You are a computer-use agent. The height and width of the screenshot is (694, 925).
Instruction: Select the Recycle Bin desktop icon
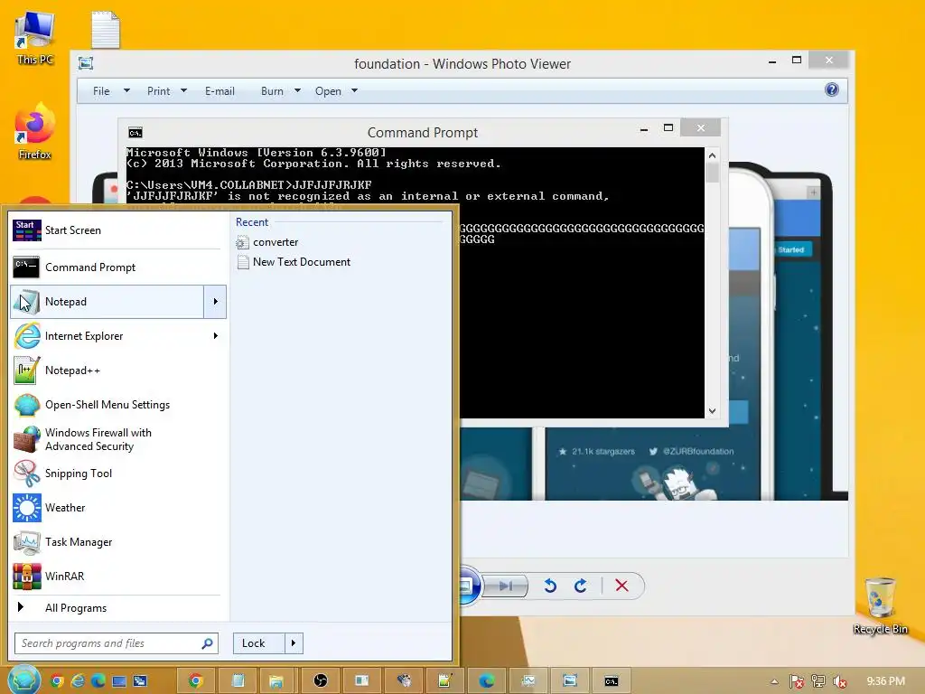coord(880,606)
